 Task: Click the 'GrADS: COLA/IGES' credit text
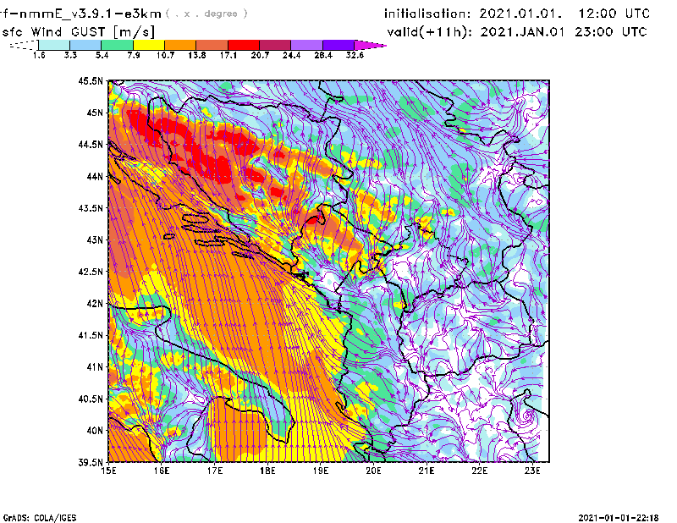39,518
